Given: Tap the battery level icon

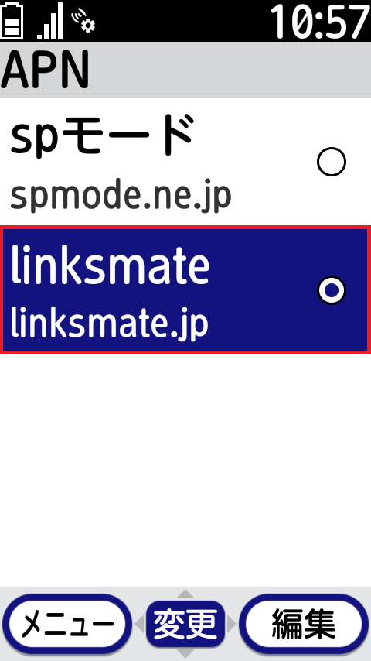Looking at the screenshot, I should click(x=12, y=20).
